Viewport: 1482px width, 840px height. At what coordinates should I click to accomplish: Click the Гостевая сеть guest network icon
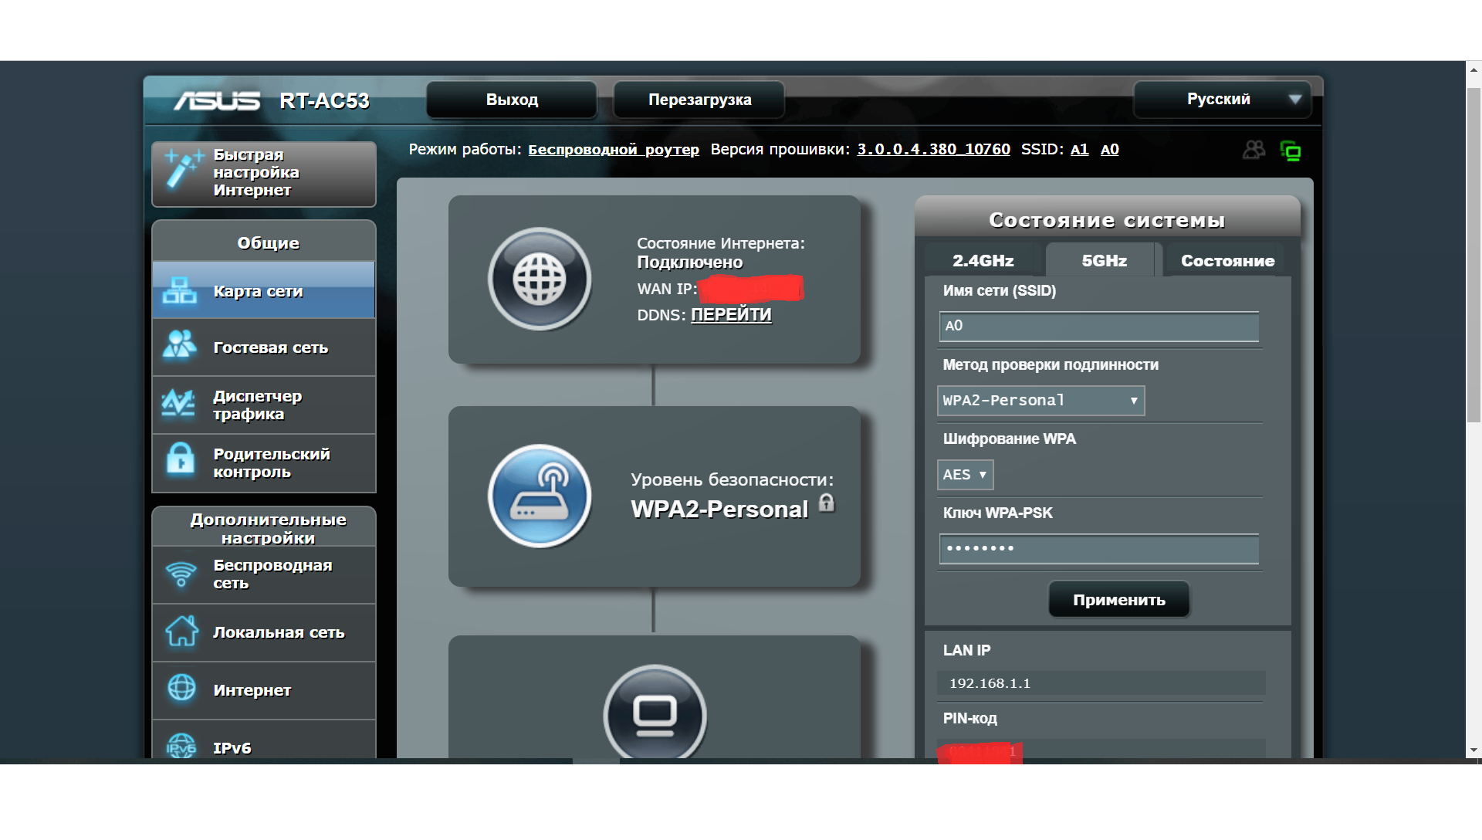[x=180, y=345]
